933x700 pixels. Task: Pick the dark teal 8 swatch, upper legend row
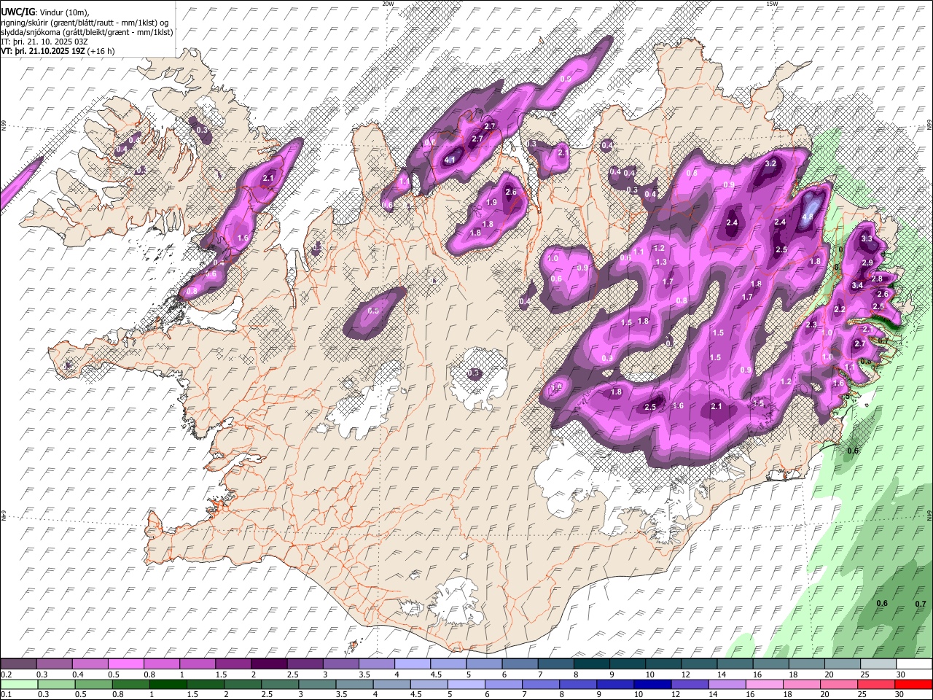point(592,663)
